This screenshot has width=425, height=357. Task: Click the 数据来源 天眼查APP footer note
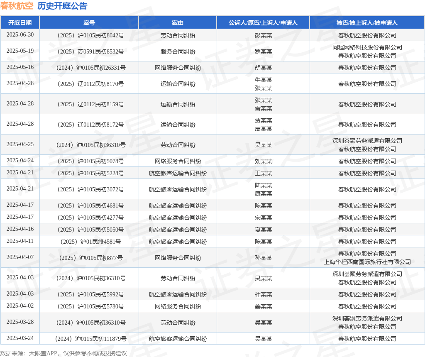click(x=64, y=353)
